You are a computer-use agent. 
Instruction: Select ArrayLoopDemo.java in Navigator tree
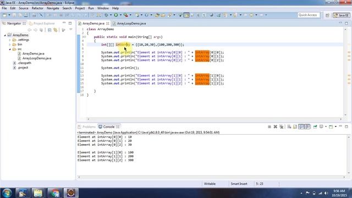[37, 58]
